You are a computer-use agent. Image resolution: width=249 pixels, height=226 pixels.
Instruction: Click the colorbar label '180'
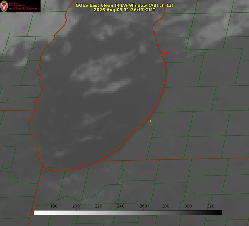point(54,206)
